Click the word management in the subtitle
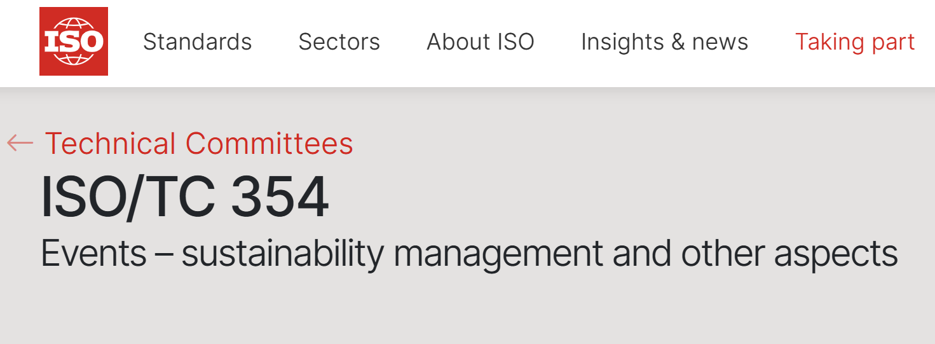The width and height of the screenshot is (935, 344). pos(498,255)
